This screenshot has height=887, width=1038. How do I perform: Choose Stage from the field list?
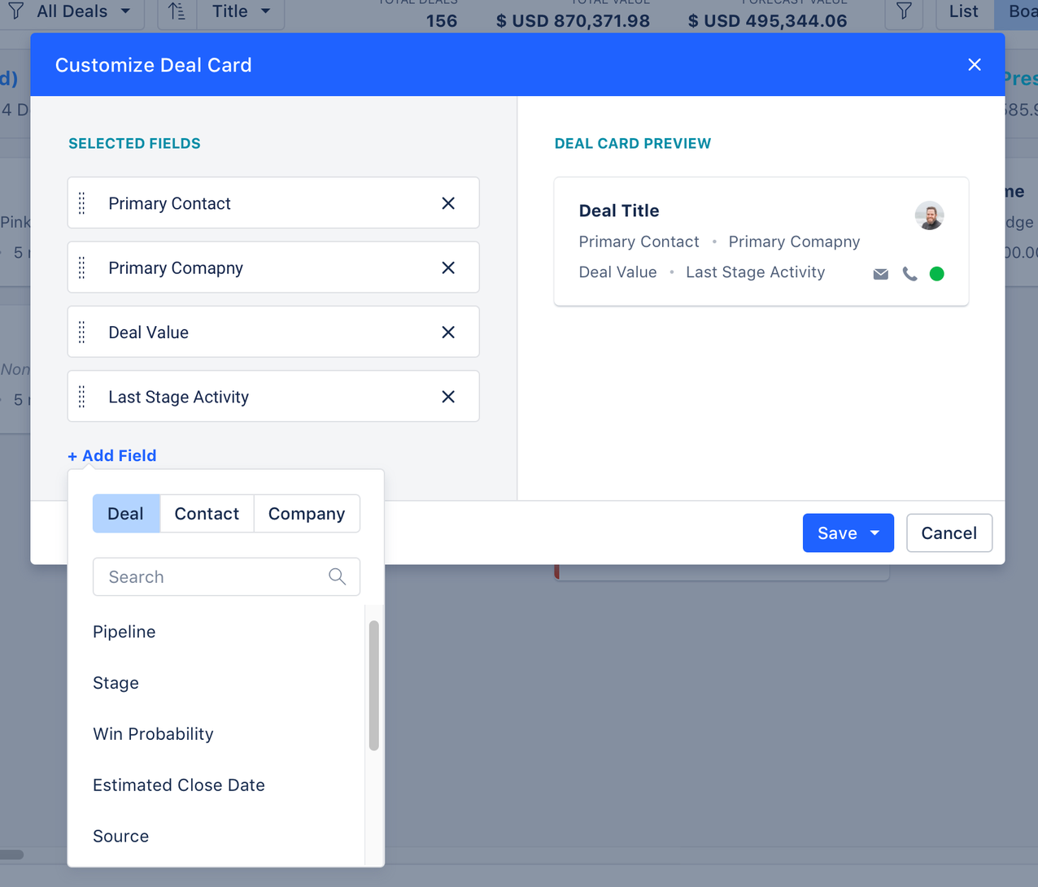click(x=116, y=683)
